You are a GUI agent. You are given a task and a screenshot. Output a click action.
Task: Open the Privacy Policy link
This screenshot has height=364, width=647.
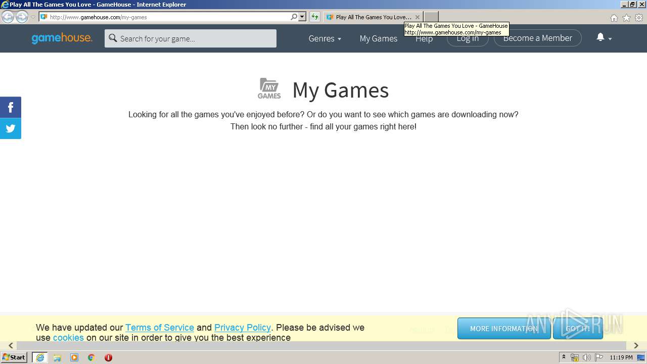(243, 328)
